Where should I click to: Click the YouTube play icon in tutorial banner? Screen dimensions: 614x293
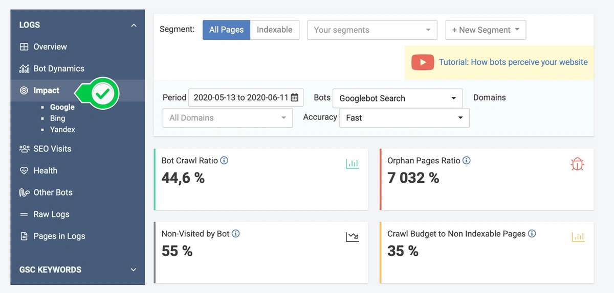pos(423,62)
